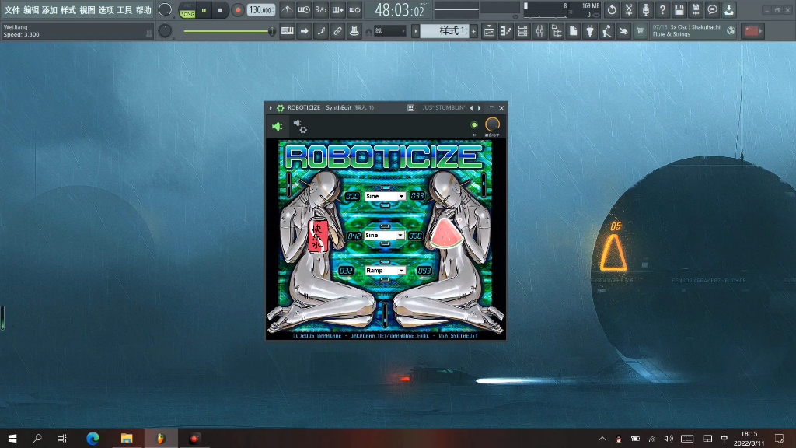Click the download tray icon
The image size is (796, 448).
(x=729, y=9)
